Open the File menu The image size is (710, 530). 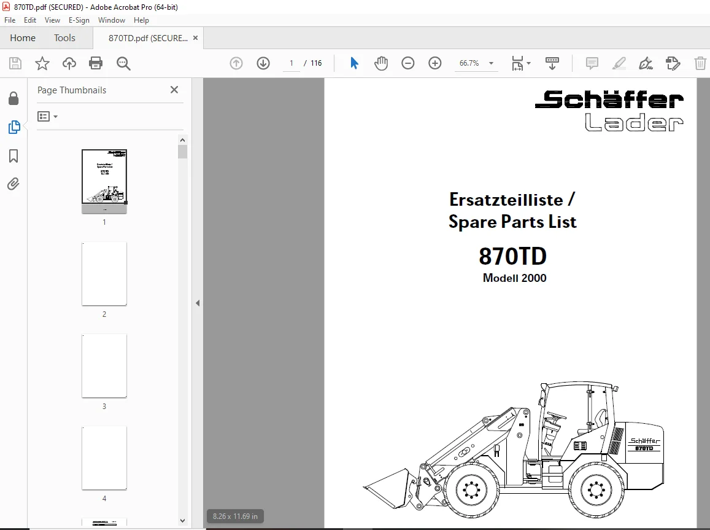9,20
